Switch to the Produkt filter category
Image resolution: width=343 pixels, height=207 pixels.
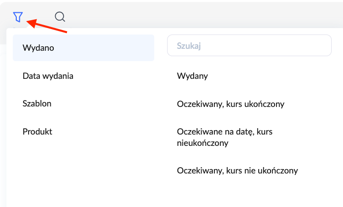tap(37, 132)
